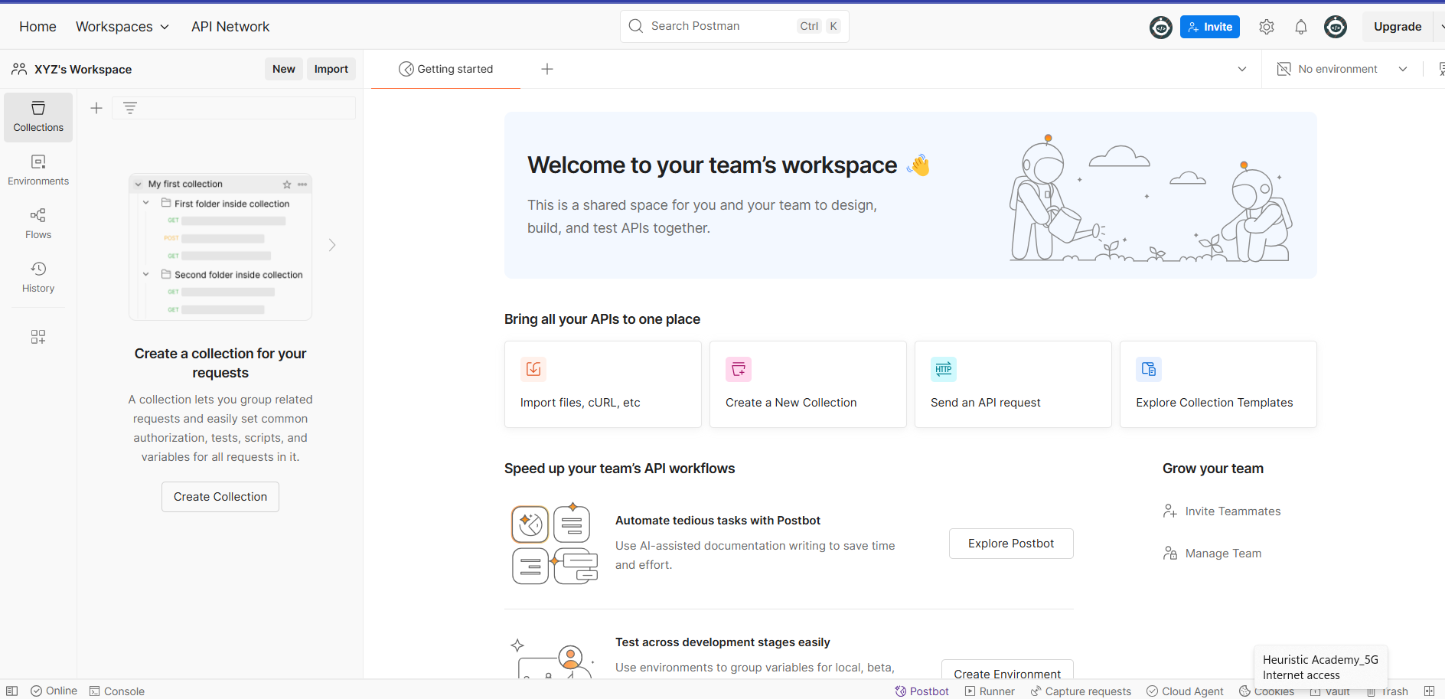Viewport: 1445px width, 699px height.
Task: Click the Explore Postbot button
Action: (x=1011, y=544)
